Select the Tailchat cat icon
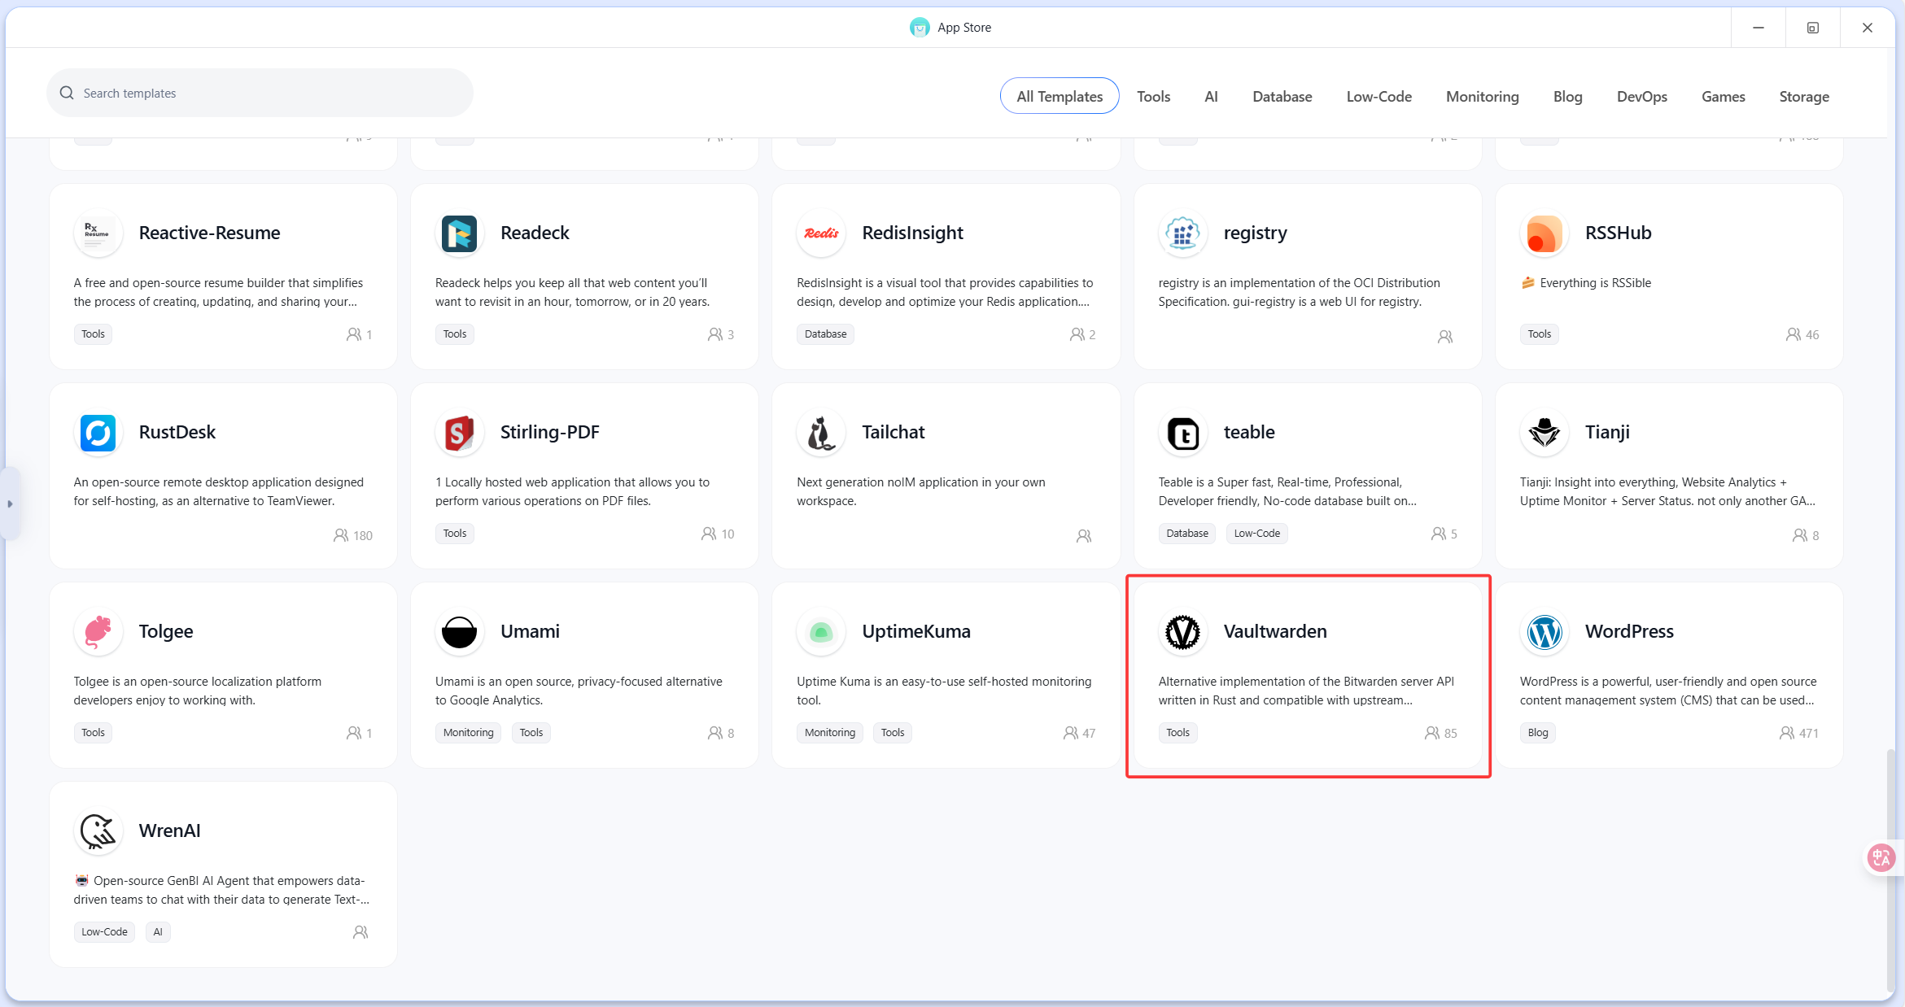The image size is (1905, 1007). click(x=821, y=433)
